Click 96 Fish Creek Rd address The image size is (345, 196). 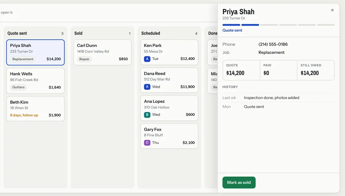pos(24,80)
